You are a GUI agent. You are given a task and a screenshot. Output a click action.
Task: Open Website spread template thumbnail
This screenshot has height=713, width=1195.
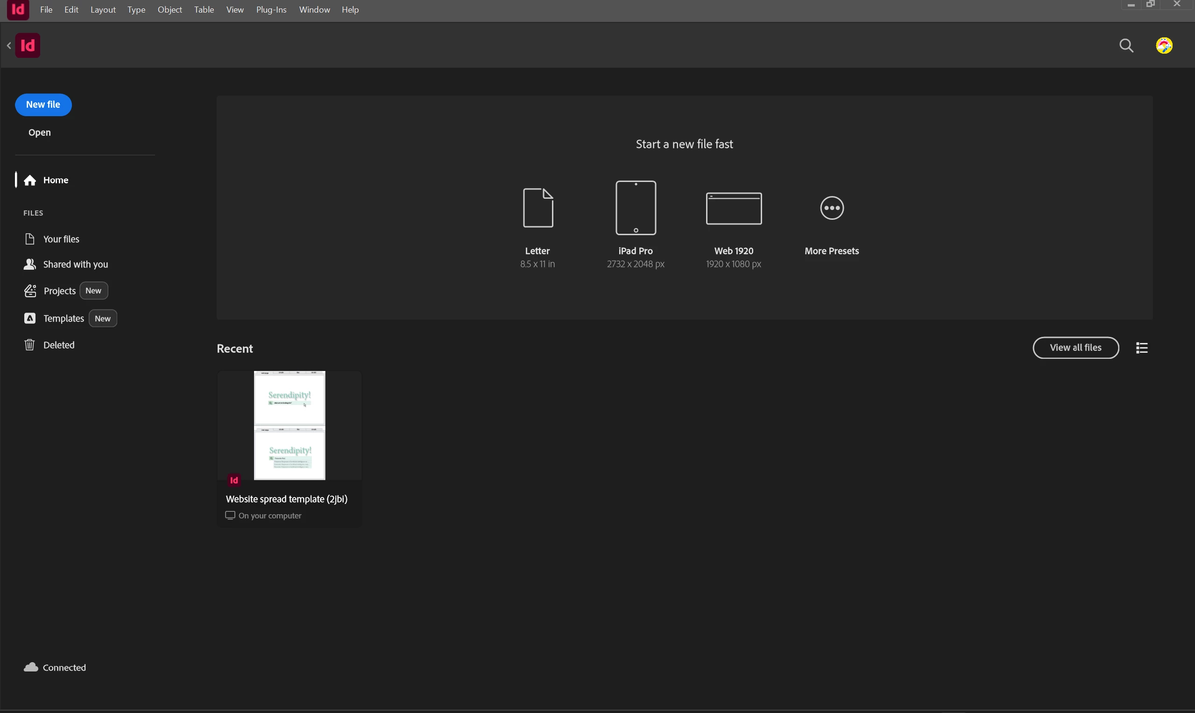pos(290,425)
